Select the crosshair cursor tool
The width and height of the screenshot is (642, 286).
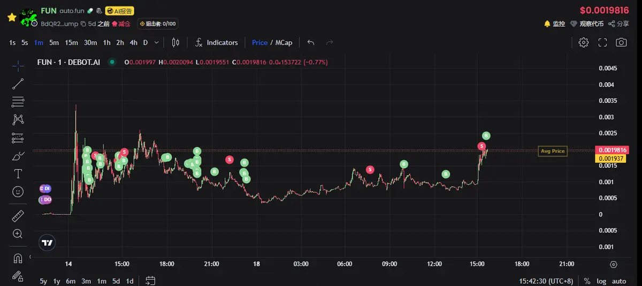[18, 66]
